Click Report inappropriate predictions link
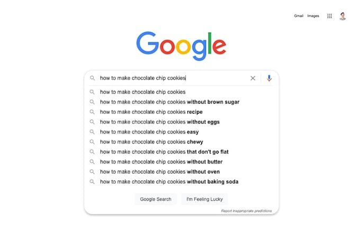Image resolution: width=360 pixels, height=244 pixels. 246,211
